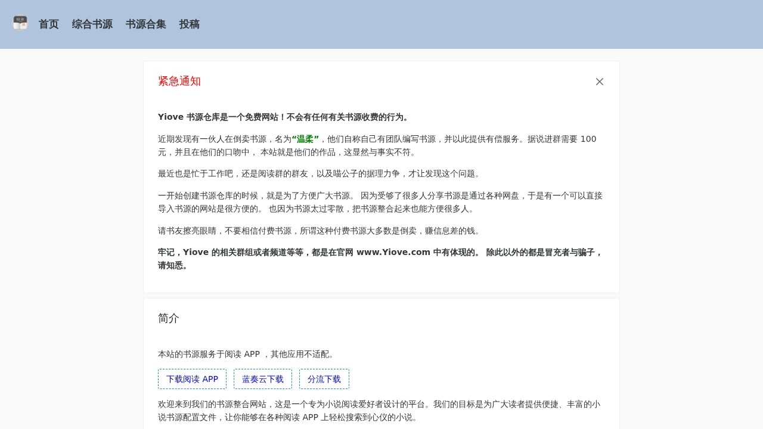The width and height of the screenshot is (763, 429).
Task: Click the 简介 section title
Action: pos(169,319)
